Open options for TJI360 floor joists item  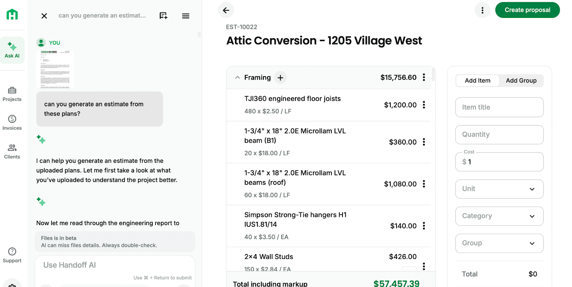pos(424,105)
